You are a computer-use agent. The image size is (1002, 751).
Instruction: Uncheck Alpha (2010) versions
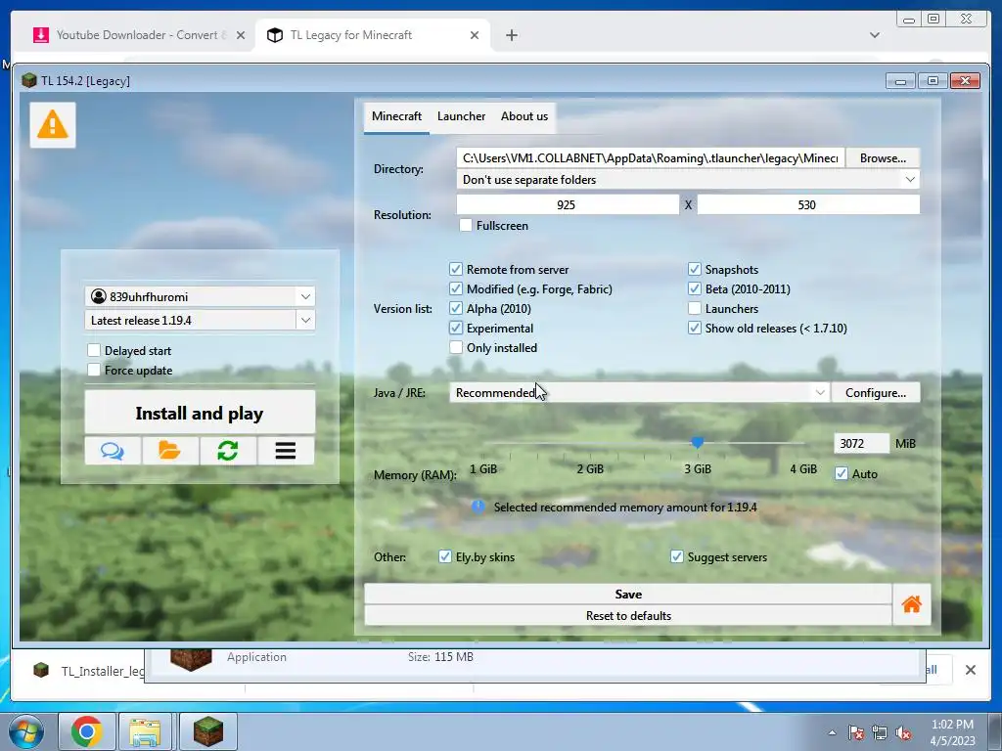tap(456, 308)
